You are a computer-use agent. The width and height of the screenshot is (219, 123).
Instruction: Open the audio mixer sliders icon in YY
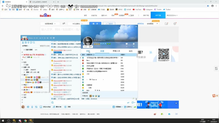click(36, 107)
